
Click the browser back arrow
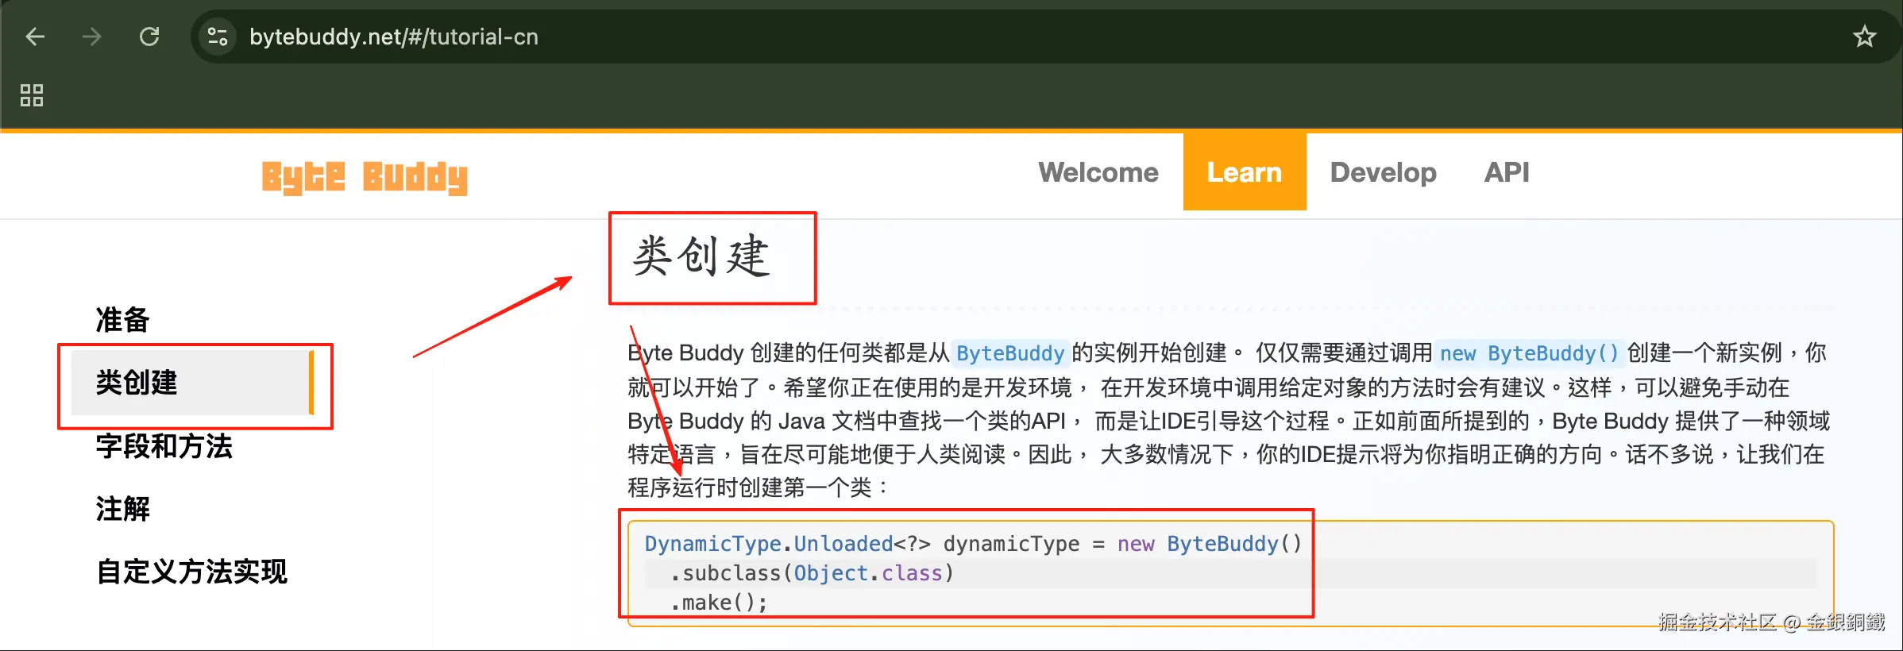[x=35, y=37]
